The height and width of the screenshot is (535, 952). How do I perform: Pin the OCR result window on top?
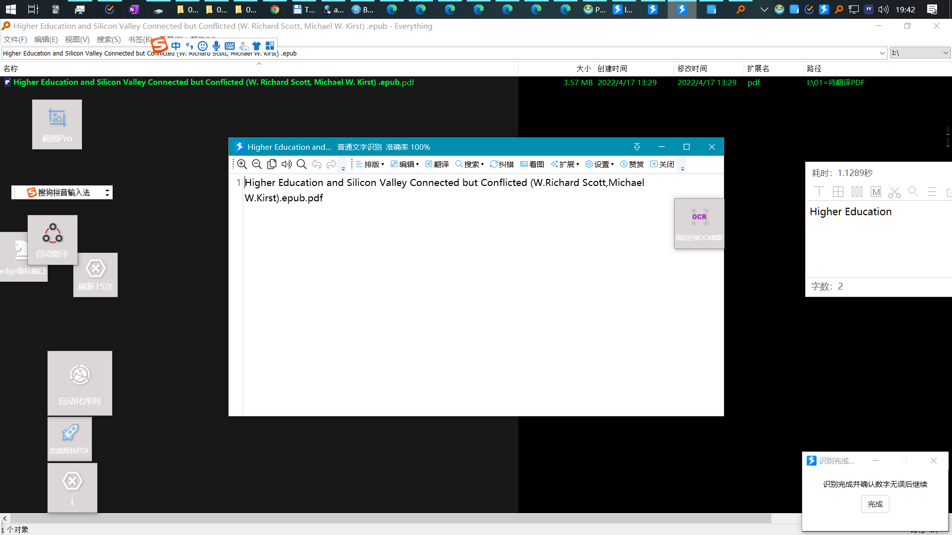pos(637,147)
